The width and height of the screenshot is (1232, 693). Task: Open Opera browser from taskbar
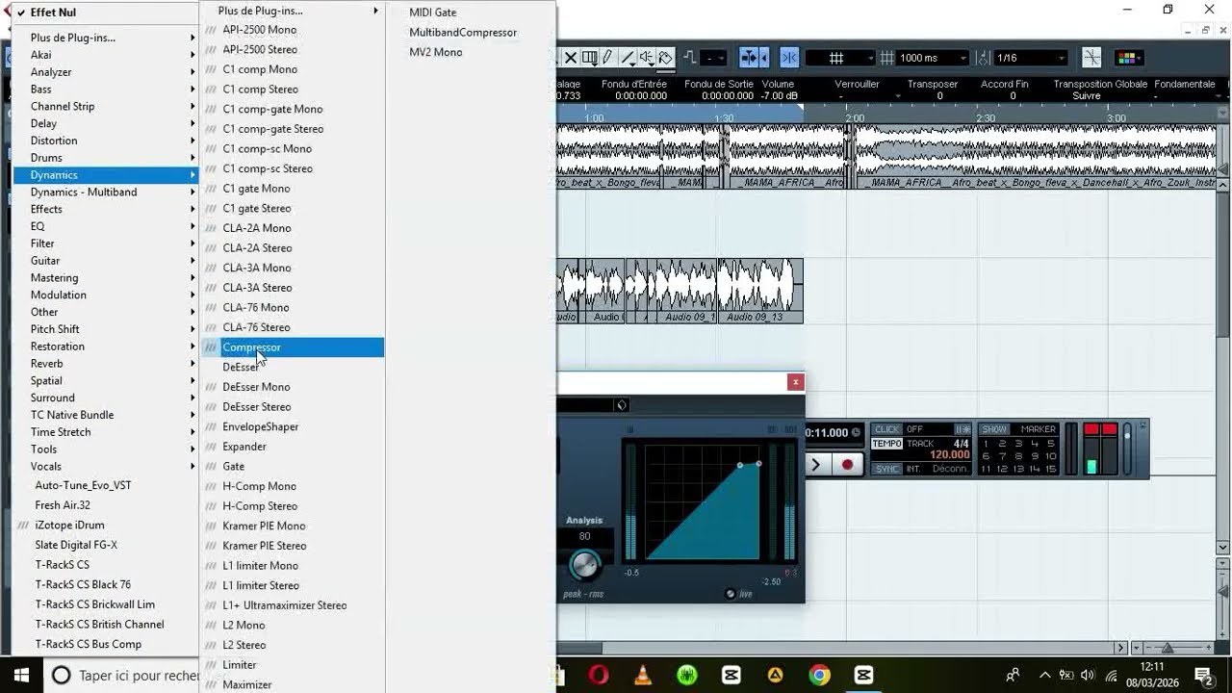pos(599,675)
